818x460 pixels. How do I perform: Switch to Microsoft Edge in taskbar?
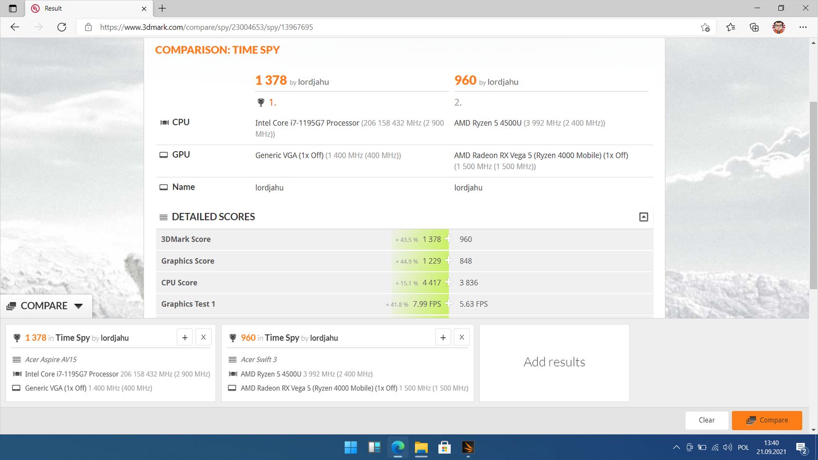click(398, 448)
